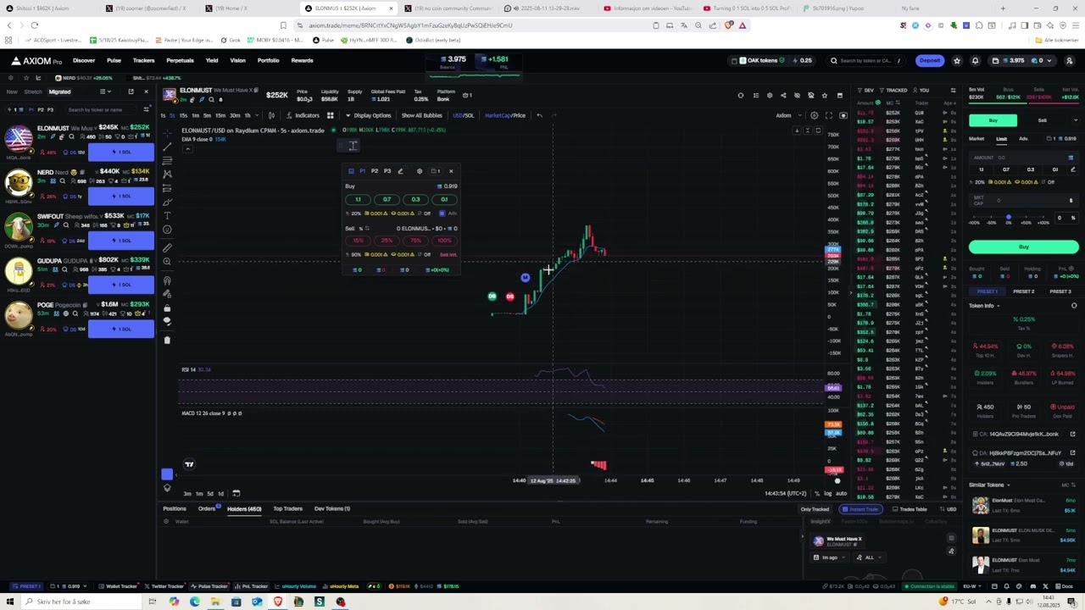1085x610 pixels.
Task: Toggle Instant Trade mode
Action: [x=861, y=509]
